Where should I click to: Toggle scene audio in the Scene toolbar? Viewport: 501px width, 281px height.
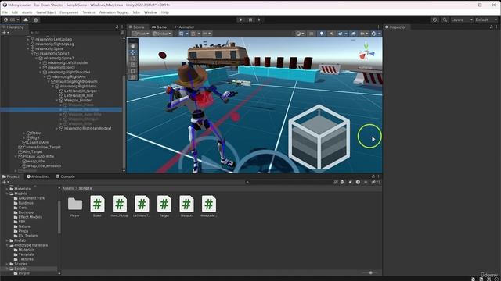click(331, 34)
